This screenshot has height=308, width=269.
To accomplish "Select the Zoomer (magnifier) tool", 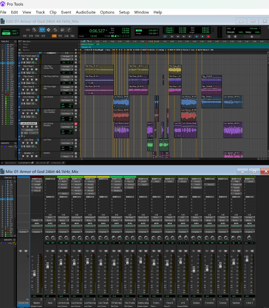I will (x=34, y=30).
